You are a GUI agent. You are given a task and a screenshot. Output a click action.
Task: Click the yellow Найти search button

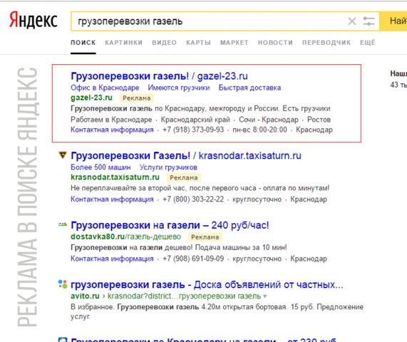[393, 21]
